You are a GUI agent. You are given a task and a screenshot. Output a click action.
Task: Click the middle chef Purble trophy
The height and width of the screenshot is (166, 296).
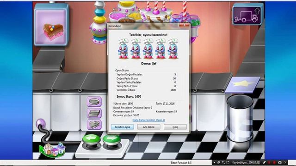pos(148,49)
